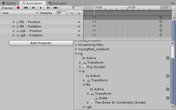Jump to next keyframe
The height and width of the screenshot is (110, 176).
(x=48, y=8)
